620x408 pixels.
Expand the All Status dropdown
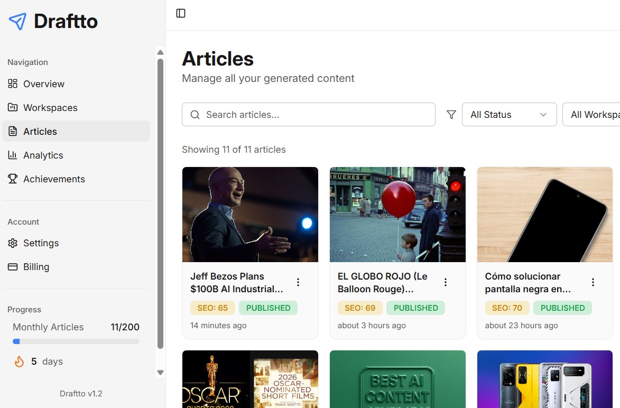pyautogui.click(x=510, y=115)
